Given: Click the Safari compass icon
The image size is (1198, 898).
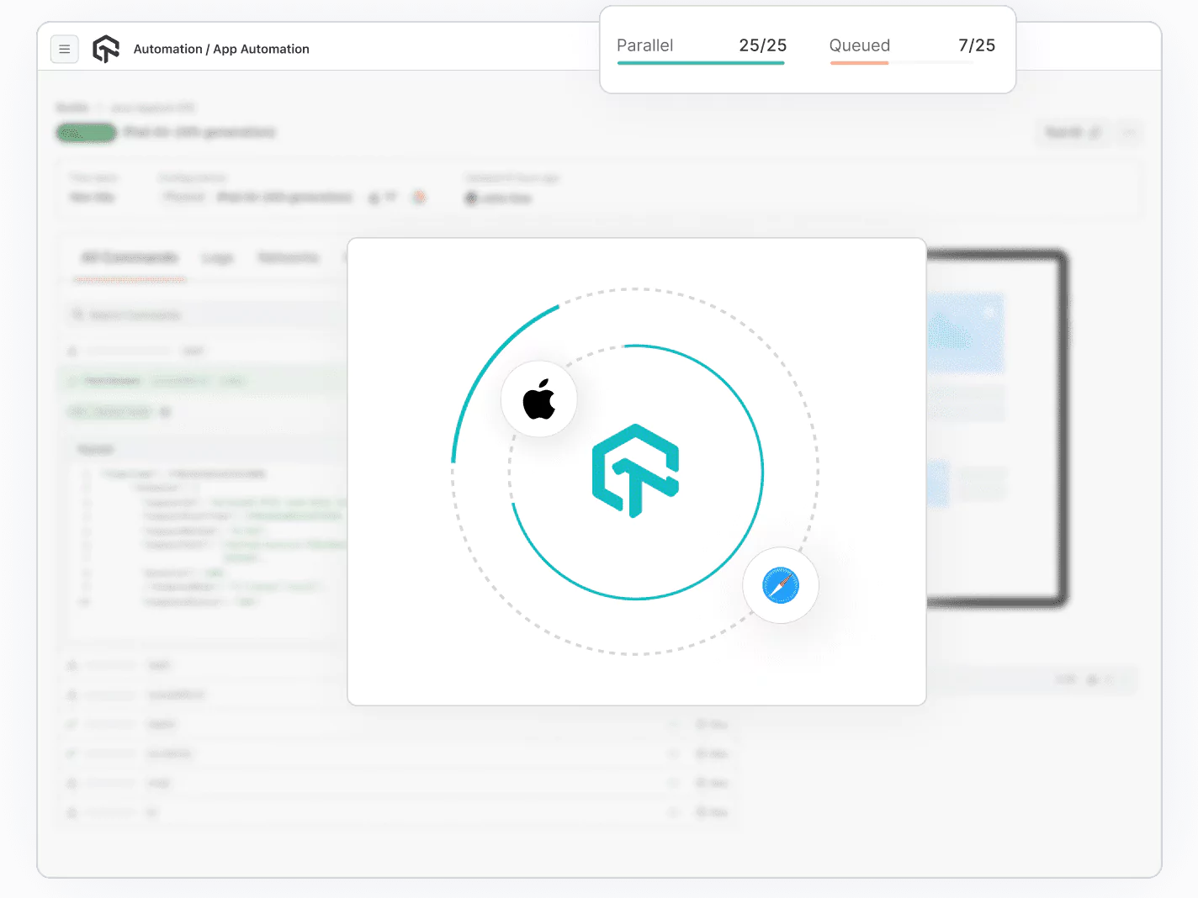Looking at the screenshot, I should (x=780, y=585).
